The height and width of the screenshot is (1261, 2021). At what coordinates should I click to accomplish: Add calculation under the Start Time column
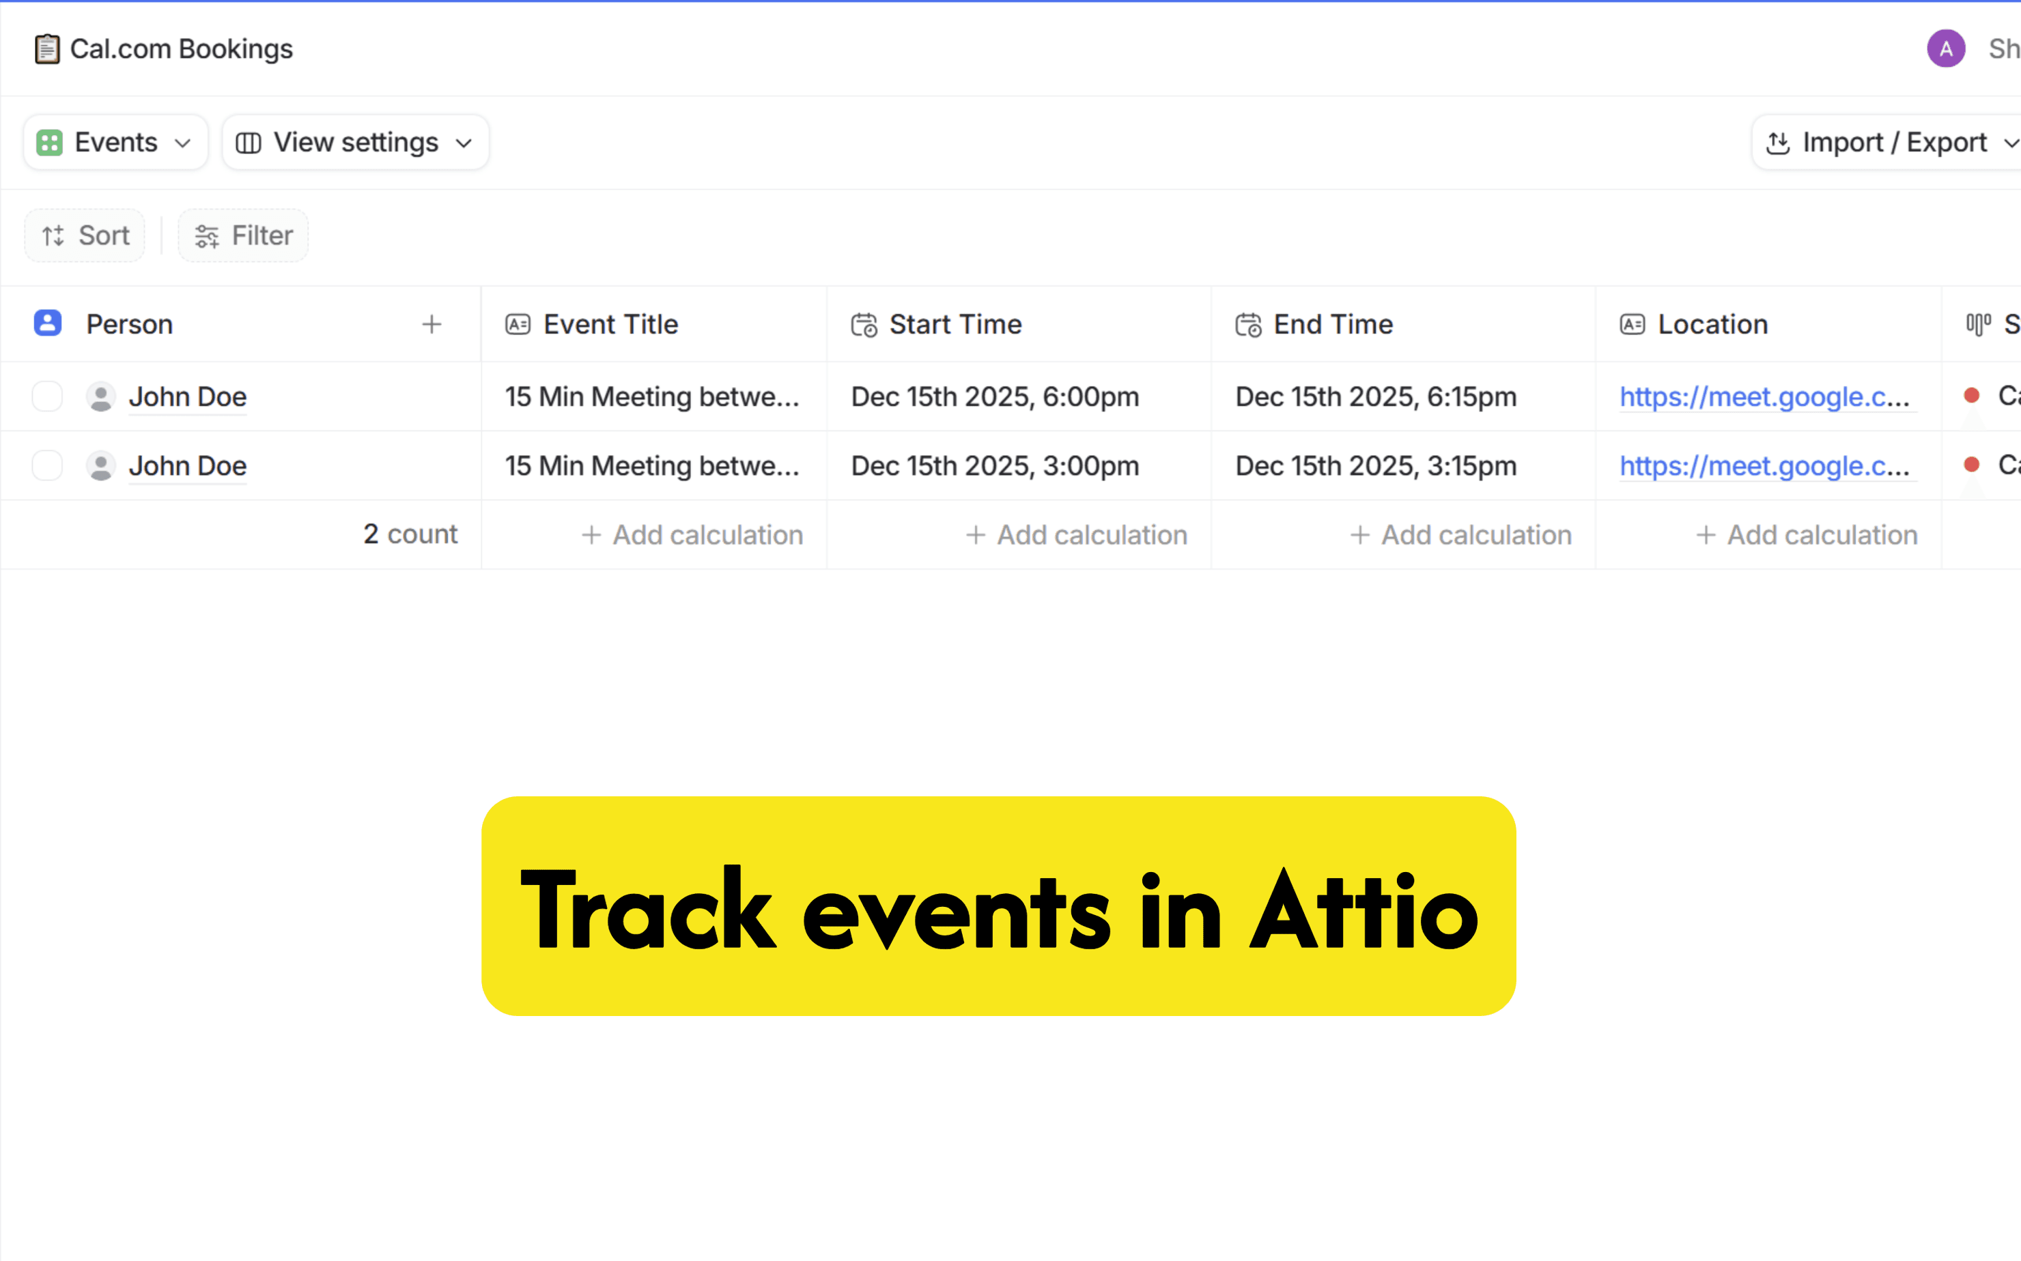pyautogui.click(x=1077, y=534)
